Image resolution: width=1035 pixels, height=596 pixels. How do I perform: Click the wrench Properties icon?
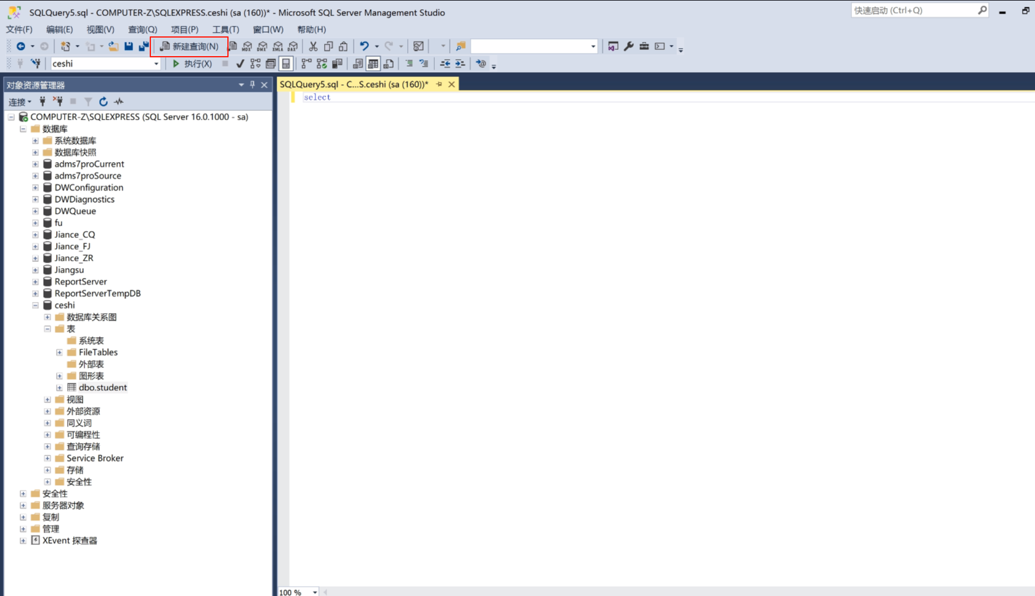click(x=628, y=46)
